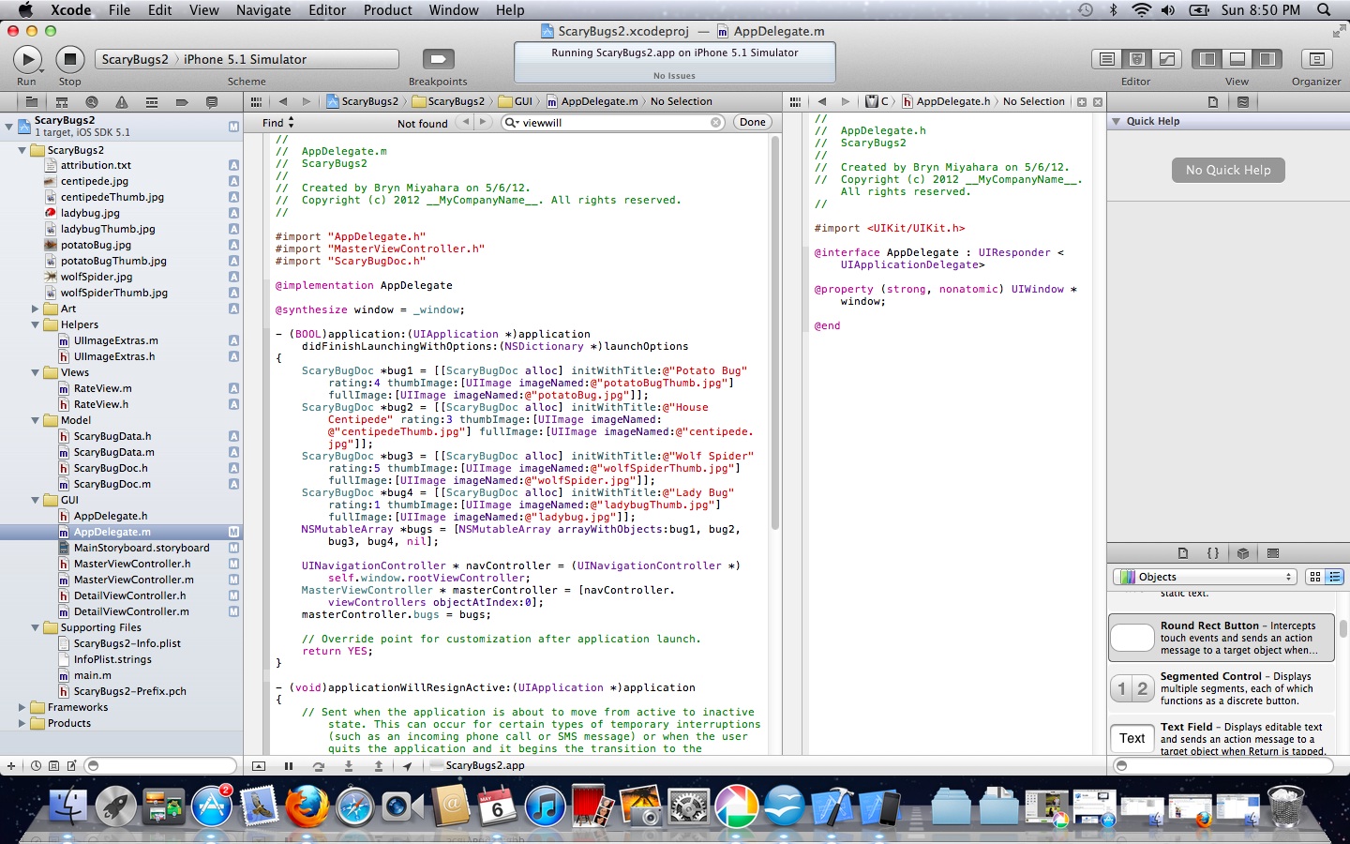Image resolution: width=1350 pixels, height=844 pixels.
Task: Show the Quick Help inspector
Action: pyautogui.click(x=1242, y=101)
